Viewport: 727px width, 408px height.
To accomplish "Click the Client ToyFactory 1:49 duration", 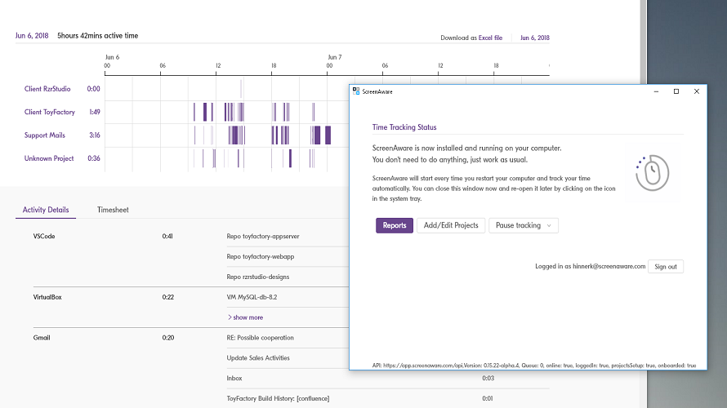I will point(95,112).
